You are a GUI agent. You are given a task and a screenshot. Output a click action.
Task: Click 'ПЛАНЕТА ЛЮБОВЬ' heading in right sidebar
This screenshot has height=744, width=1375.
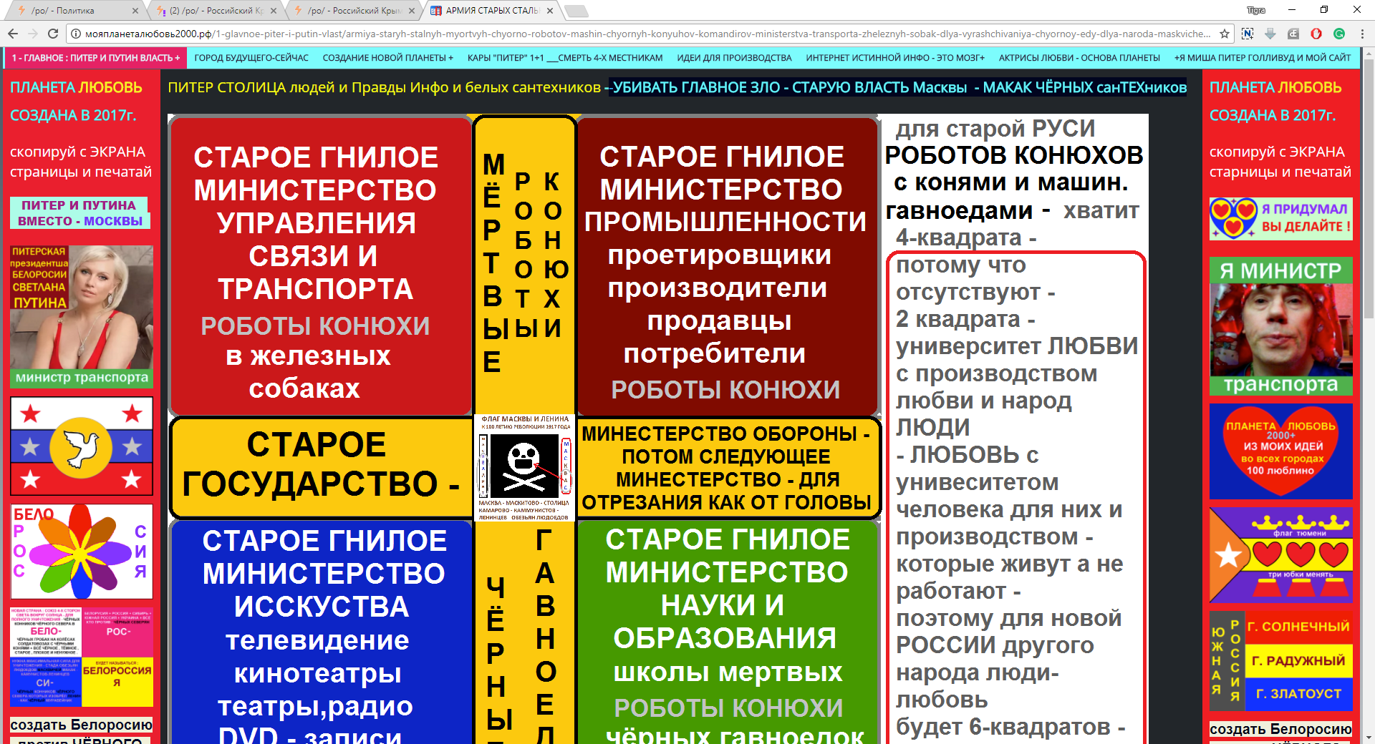coord(1275,87)
